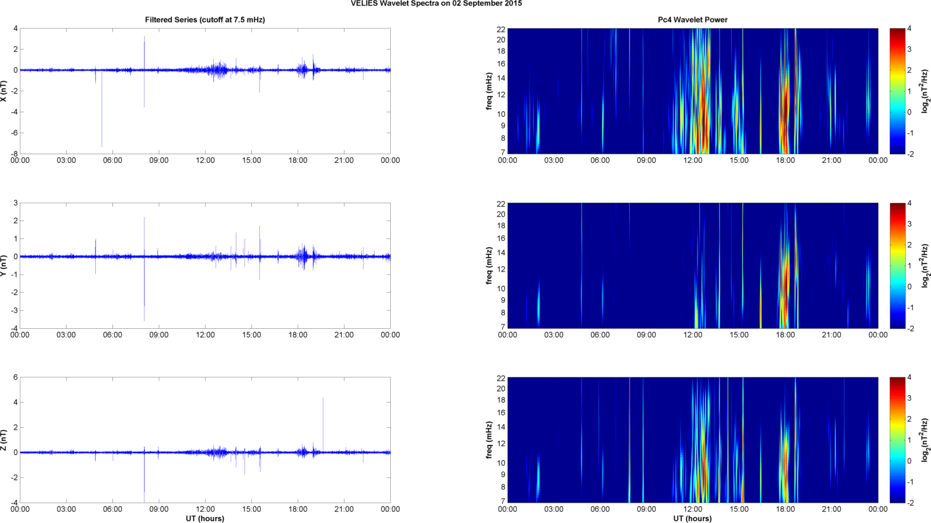
Task: Click the UT (hours) label under bottom spectrogram
Action: tap(693, 519)
